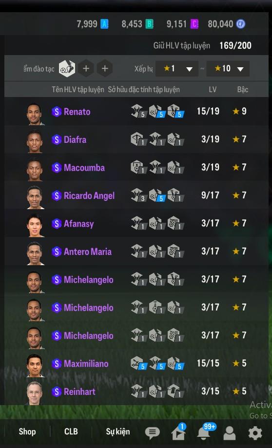
Task: Select the Ricardo Angel trainer name
Action: click(89, 195)
